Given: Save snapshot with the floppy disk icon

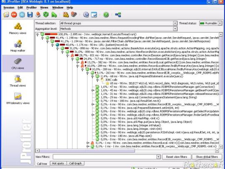Looking at the screenshot, I should 30,14.
